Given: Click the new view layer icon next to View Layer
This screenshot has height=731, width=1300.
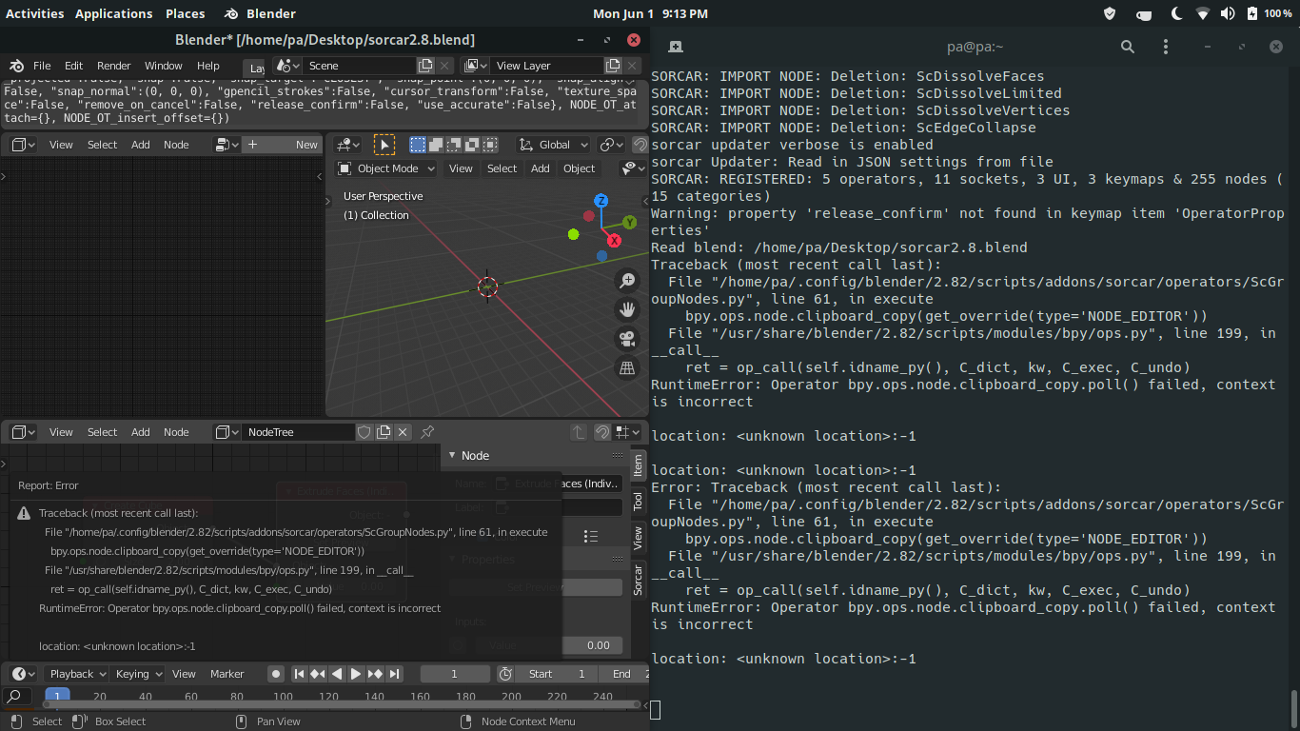Looking at the screenshot, I should tap(613, 66).
